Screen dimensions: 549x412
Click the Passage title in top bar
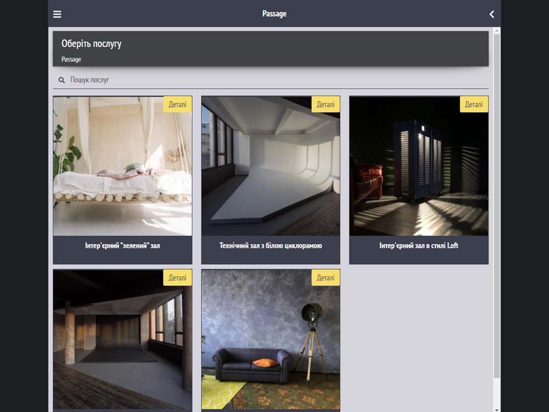pos(274,14)
